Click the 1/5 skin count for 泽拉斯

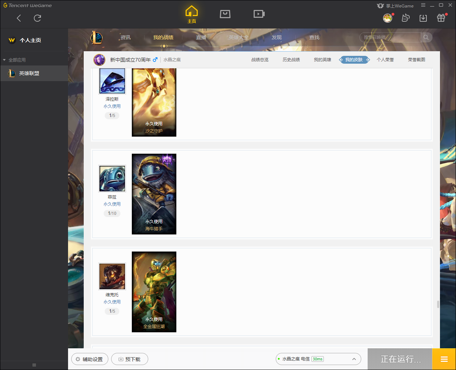point(112,116)
